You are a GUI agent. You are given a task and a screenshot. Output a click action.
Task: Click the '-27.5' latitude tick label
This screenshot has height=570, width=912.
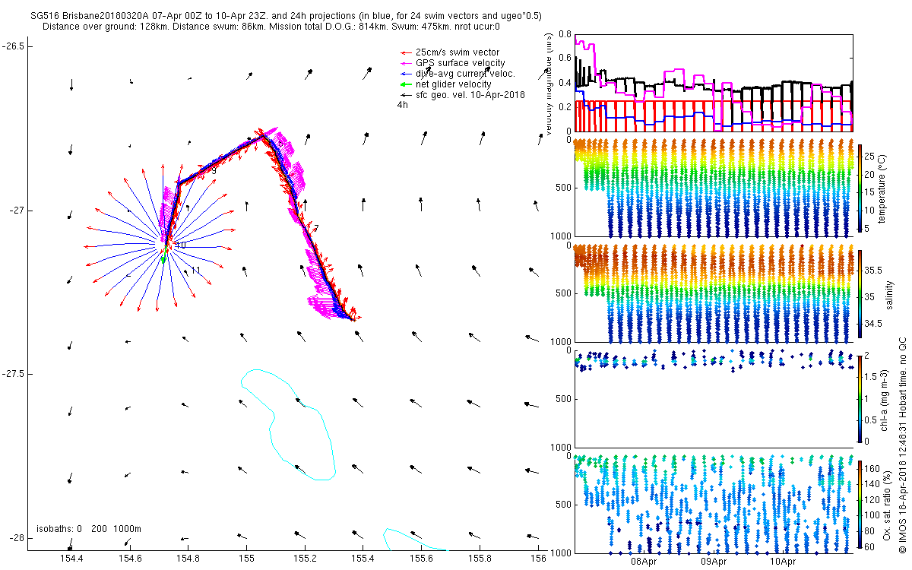13,374
